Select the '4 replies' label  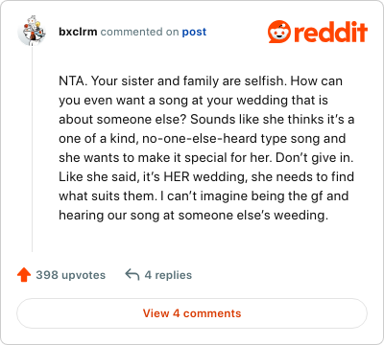click(168, 275)
